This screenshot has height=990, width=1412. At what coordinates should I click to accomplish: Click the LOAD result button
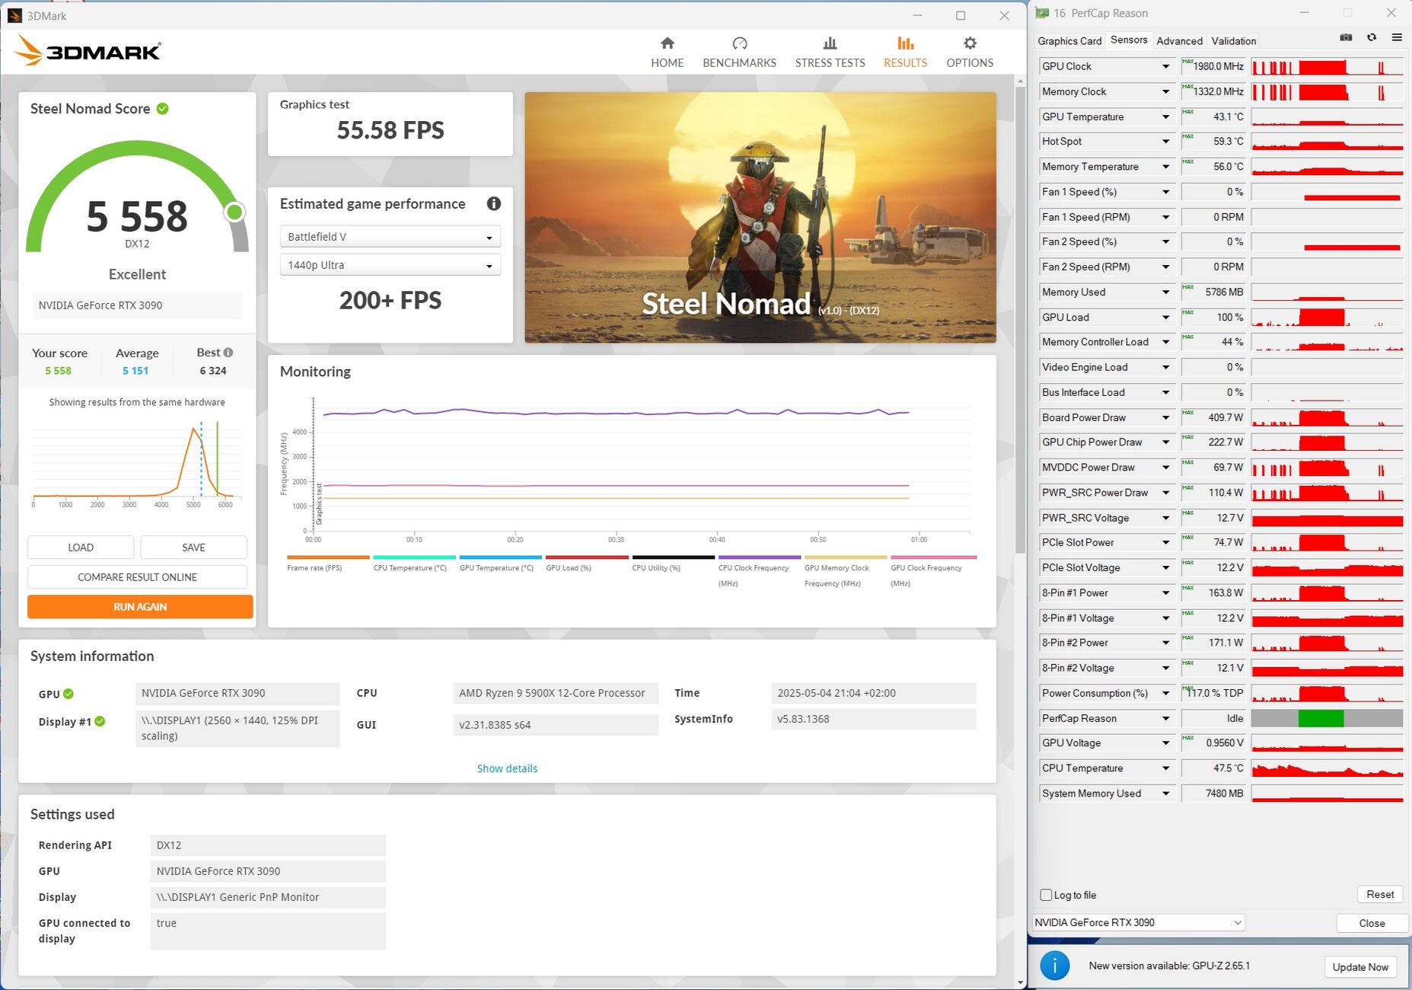(81, 548)
